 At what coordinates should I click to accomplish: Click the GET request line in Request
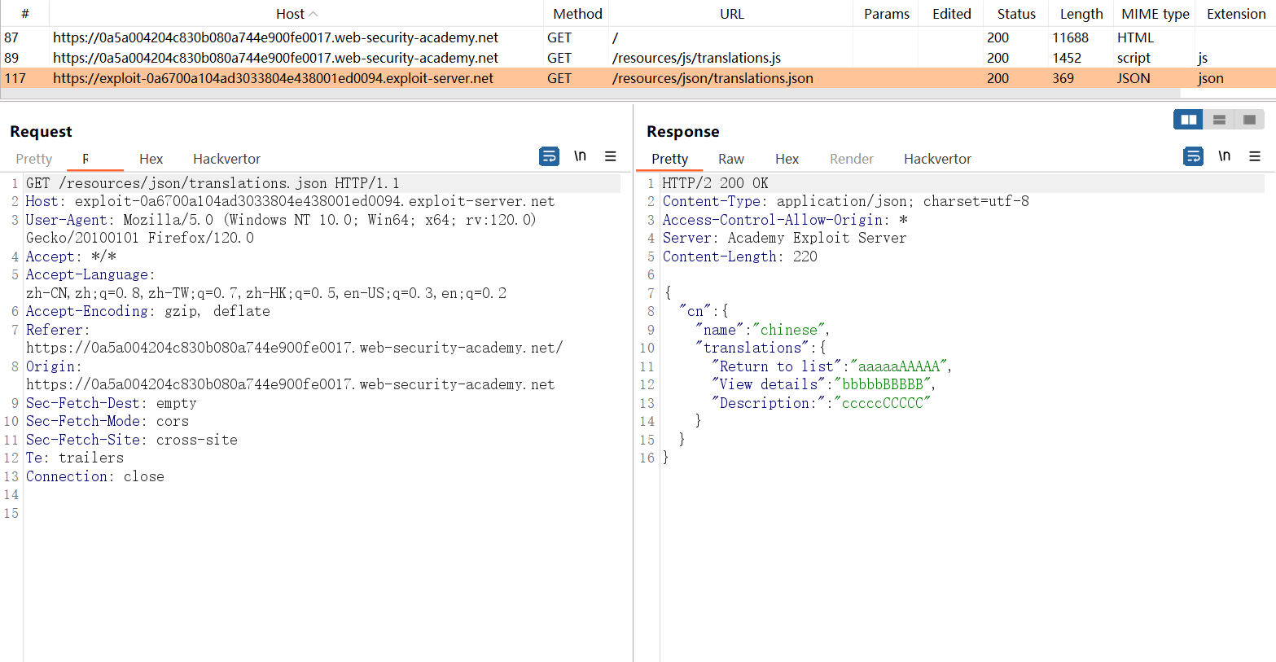[213, 183]
